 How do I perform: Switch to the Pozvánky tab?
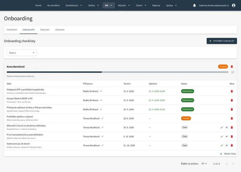(x=12, y=30)
